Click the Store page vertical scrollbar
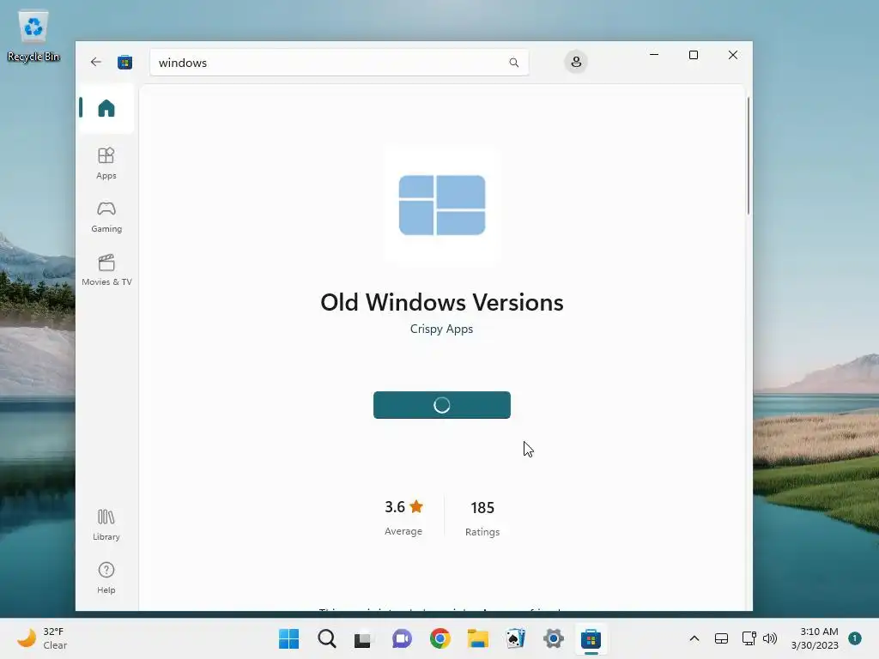This screenshot has height=659, width=879. [x=748, y=156]
